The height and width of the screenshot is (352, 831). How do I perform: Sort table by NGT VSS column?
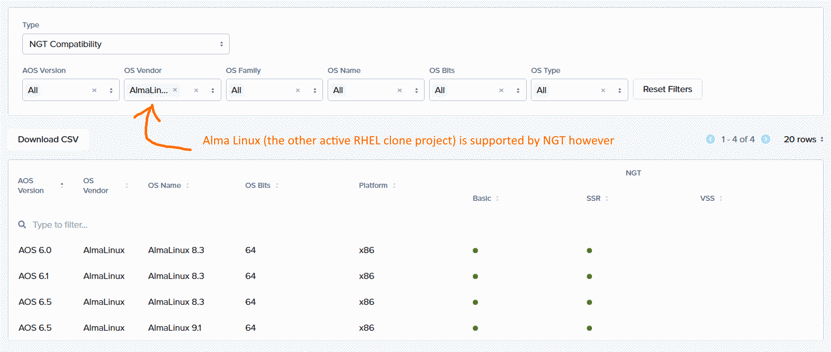click(x=721, y=198)
